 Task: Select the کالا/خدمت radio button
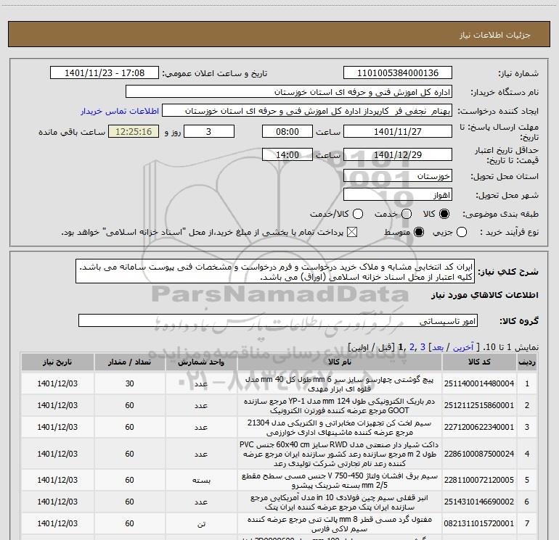358,214
